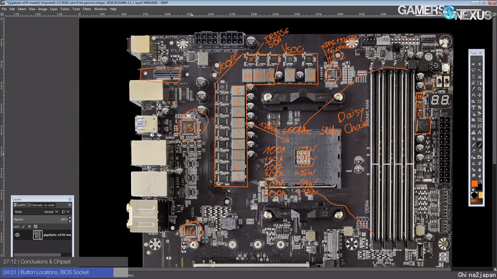Select the Smudge tool
This screenshot has width=497, height=279.
click(x=473, y=176)
